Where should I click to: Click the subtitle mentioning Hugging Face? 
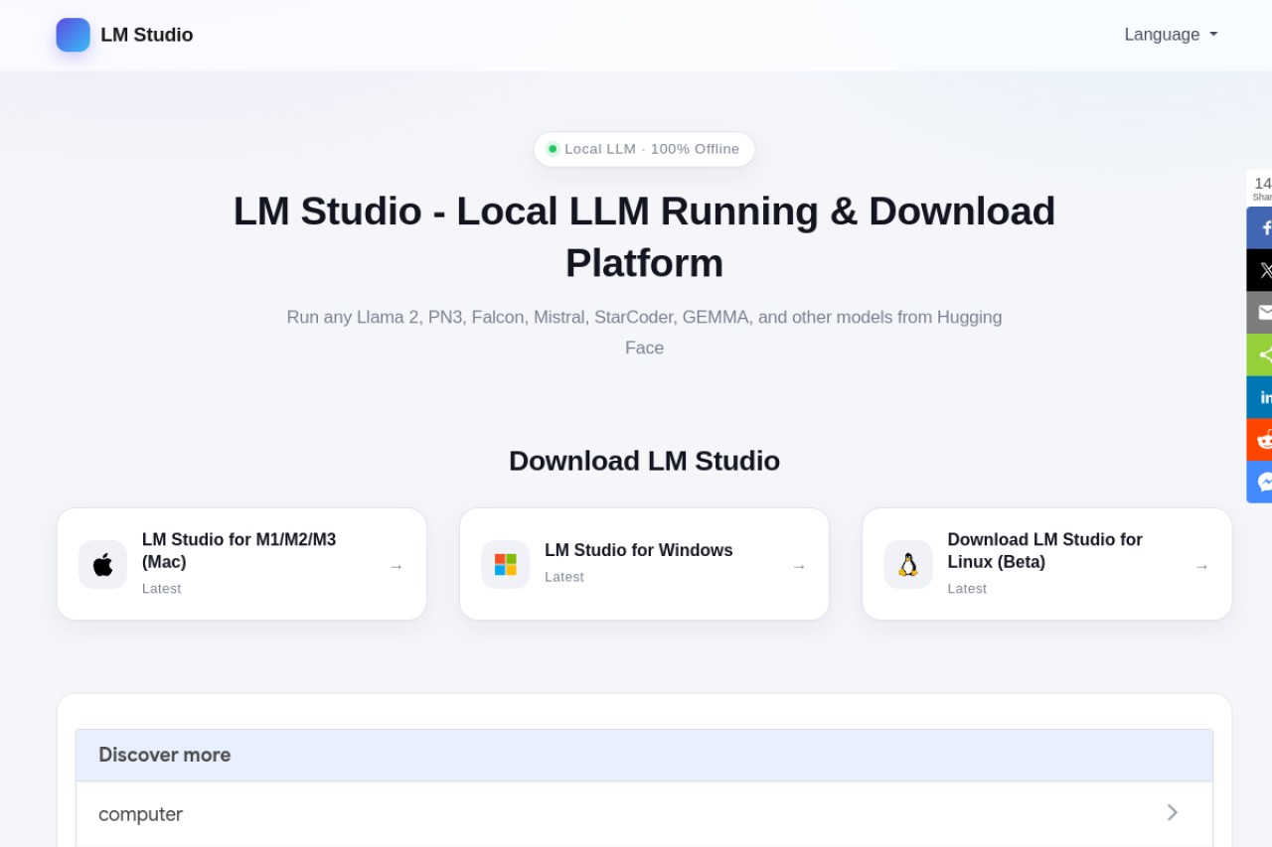coord(644,332)
